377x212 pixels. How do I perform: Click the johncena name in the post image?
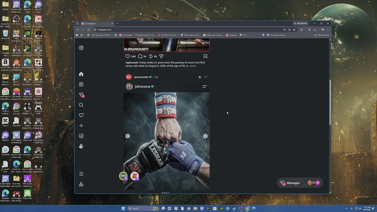coord(142,87)
